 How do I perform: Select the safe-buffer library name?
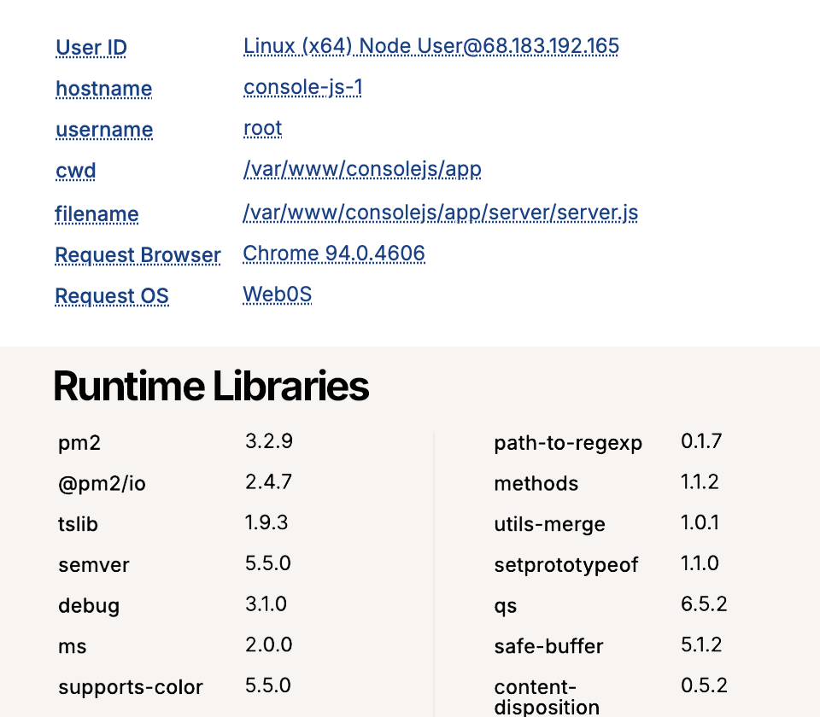[x=548, y=646]
